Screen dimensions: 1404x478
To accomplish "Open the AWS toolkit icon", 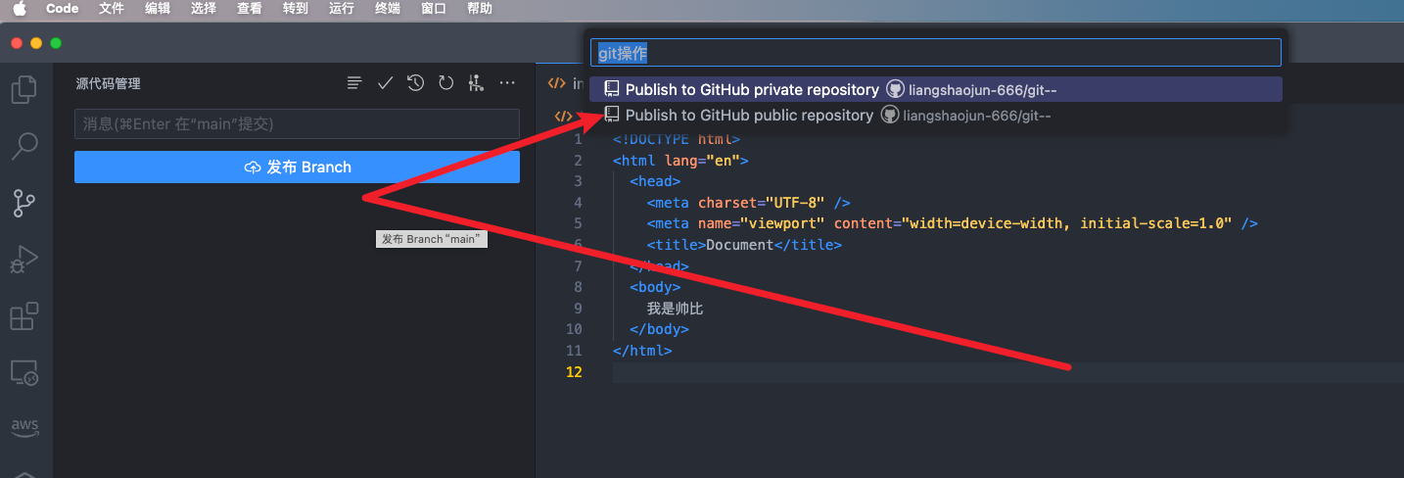I will point(24,427).
